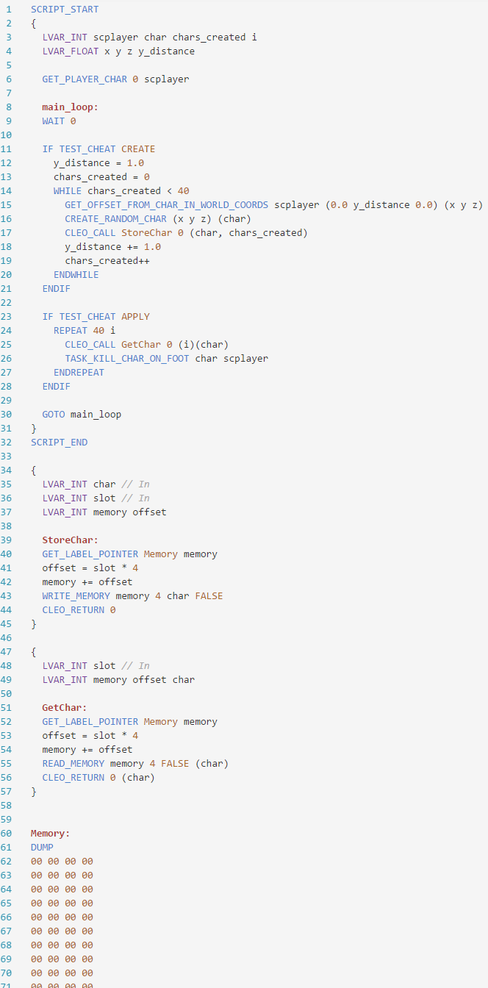Click 'memory += offset' on line 42
Screen dimensions: 488x988
tap(87, 582)
